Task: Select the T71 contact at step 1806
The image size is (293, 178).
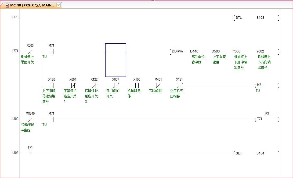Action: [30, 154]
